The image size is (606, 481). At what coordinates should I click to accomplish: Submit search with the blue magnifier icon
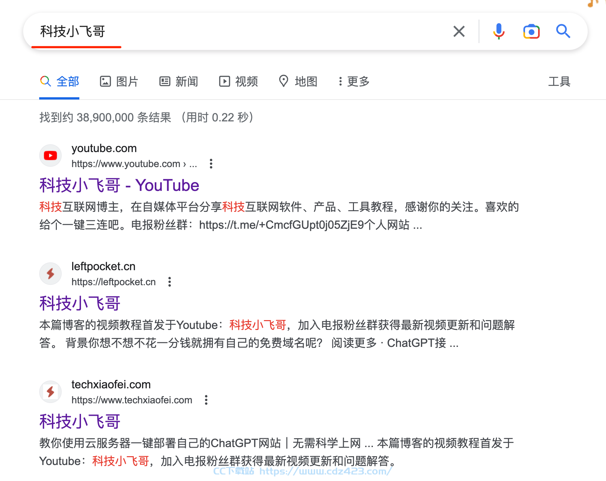[x=563, y=31]
